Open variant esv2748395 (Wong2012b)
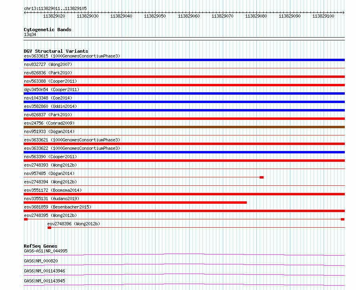Image resolution: width=356 pixels, height=290 pixels. (x=50, y=215)
